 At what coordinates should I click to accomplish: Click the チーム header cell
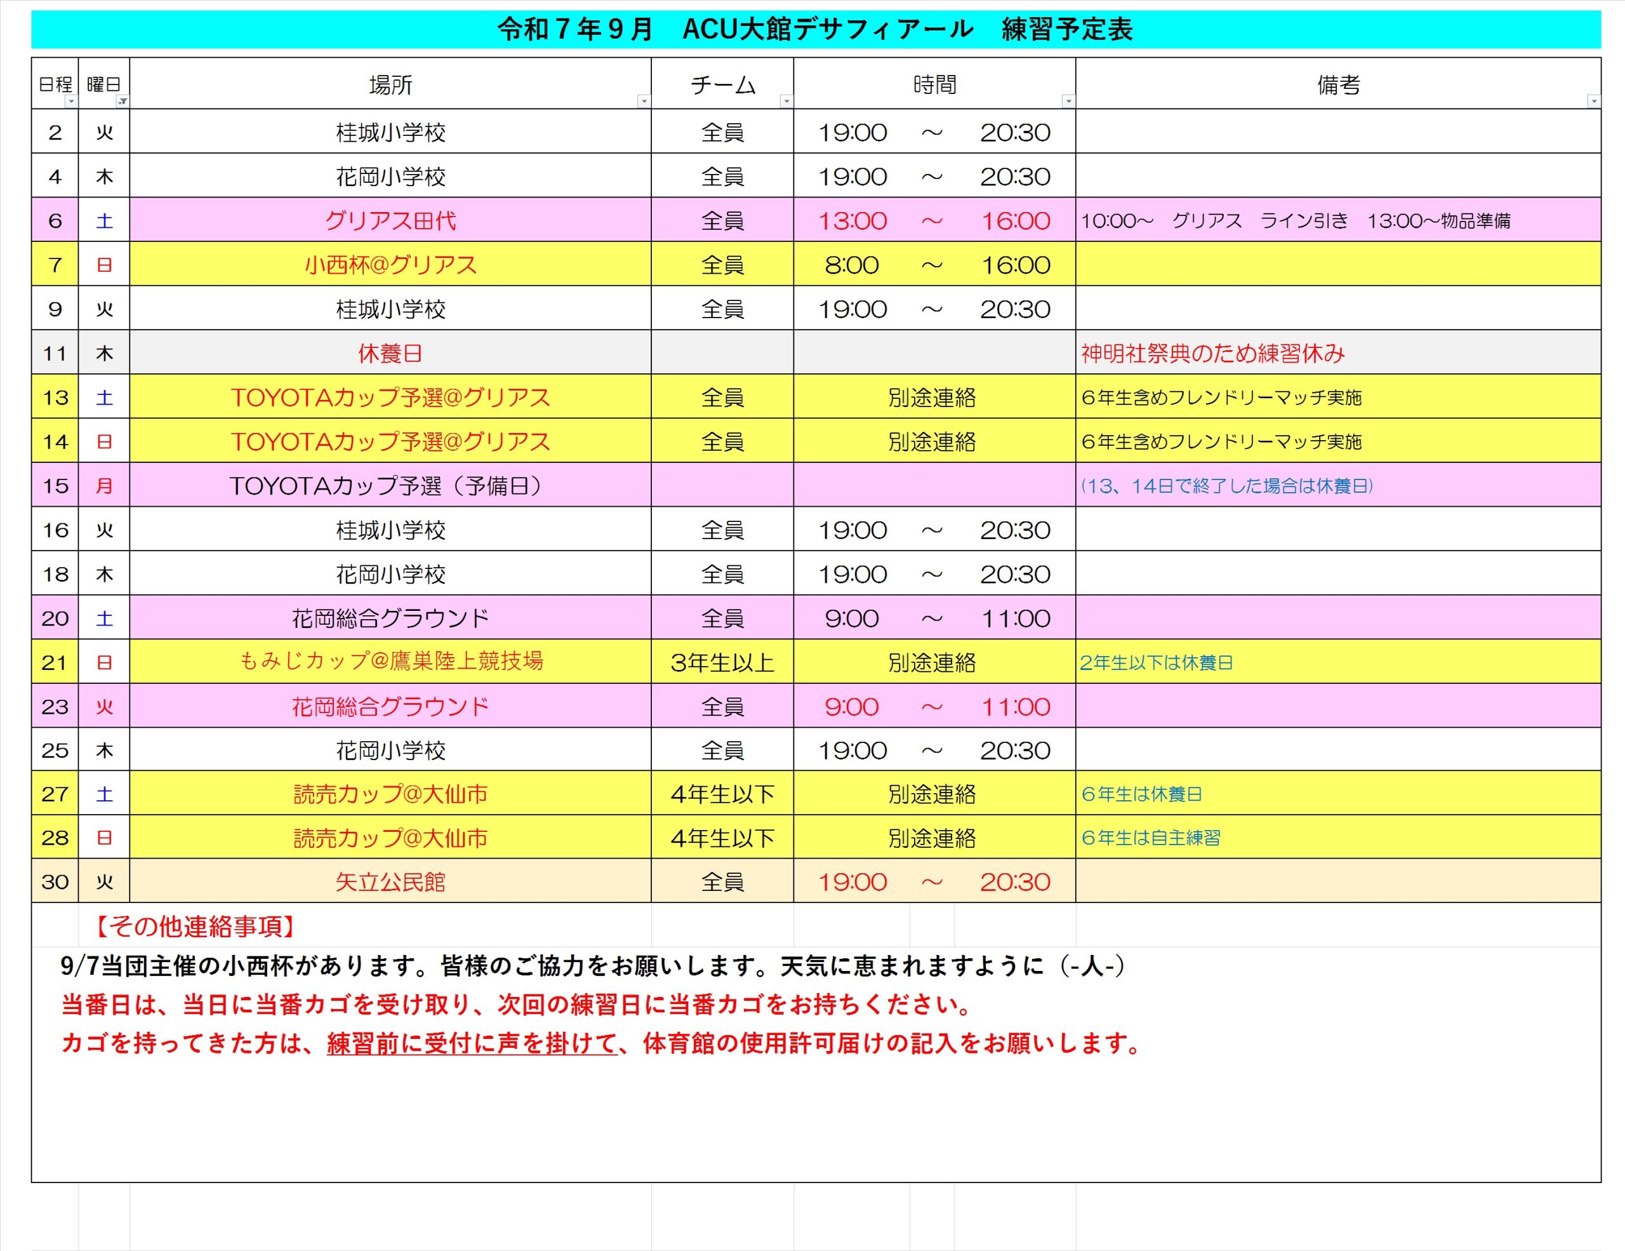(722, 84)
